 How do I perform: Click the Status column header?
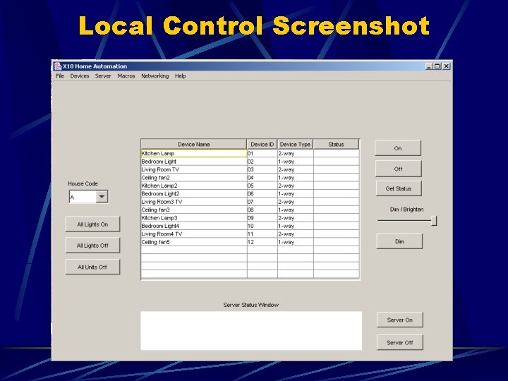[x=336, y=145]
